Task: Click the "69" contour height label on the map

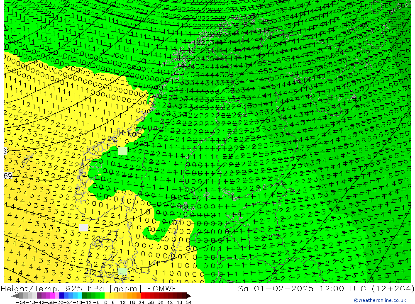Action: tap(8, 176)
